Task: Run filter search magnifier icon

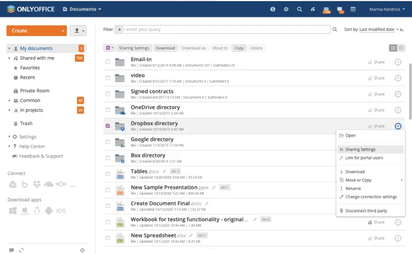Action: point(335,29)
